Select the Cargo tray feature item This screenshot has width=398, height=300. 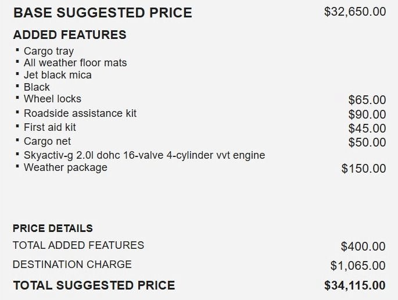49,51
